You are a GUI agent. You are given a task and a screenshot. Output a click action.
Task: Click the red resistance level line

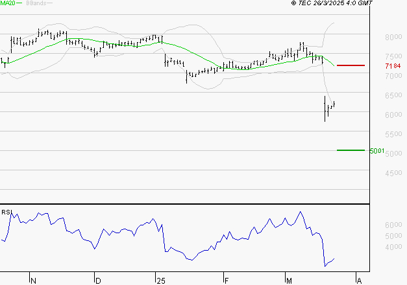coord(351,65)
